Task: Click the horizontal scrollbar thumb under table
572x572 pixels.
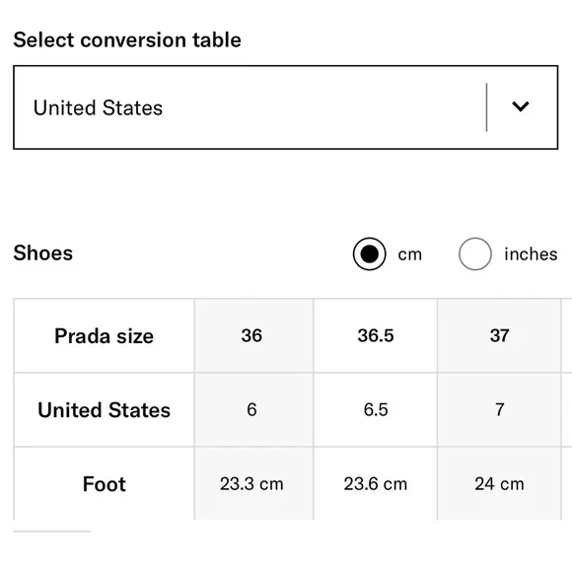Action: (x=52, y=532)
